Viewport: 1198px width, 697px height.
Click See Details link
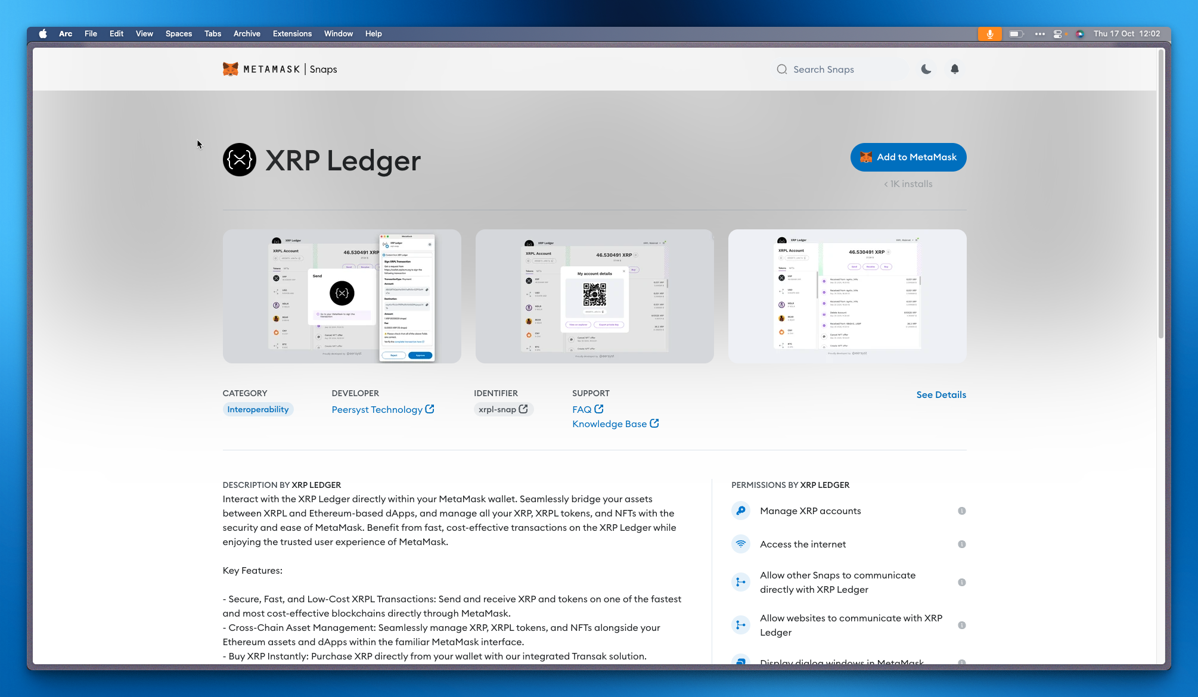(x=941, y=394)
